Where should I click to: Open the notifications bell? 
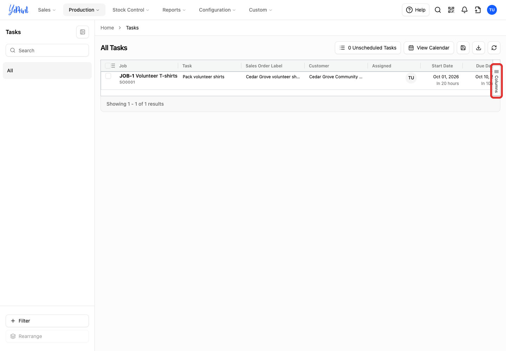click(x=465, y=10)
